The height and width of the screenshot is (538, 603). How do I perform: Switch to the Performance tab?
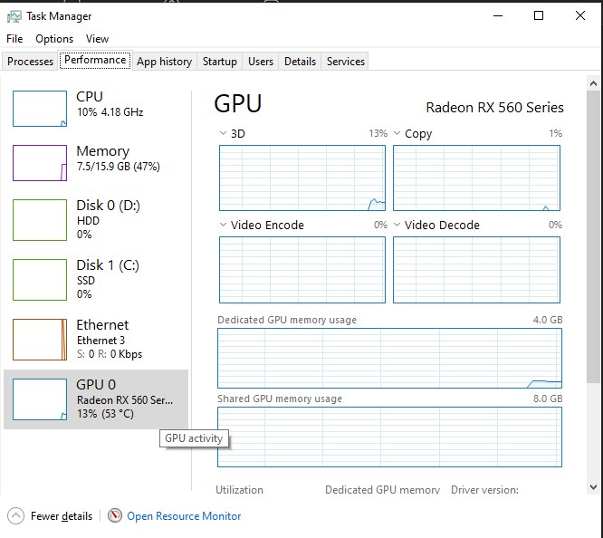point(95,60)
